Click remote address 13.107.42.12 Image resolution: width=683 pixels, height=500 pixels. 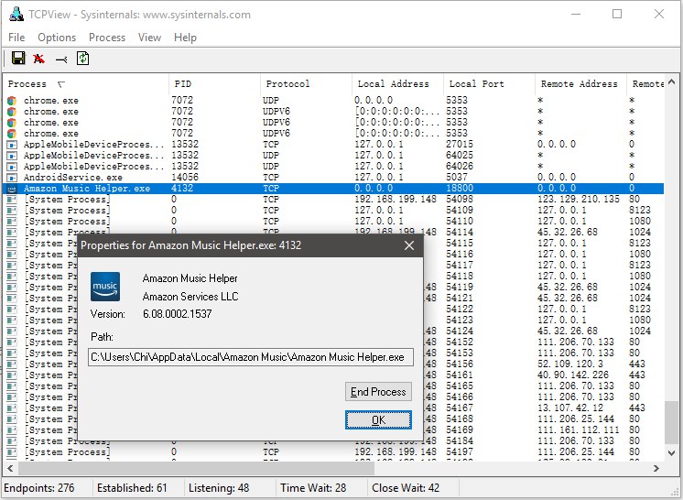click(x=570, y=408)
